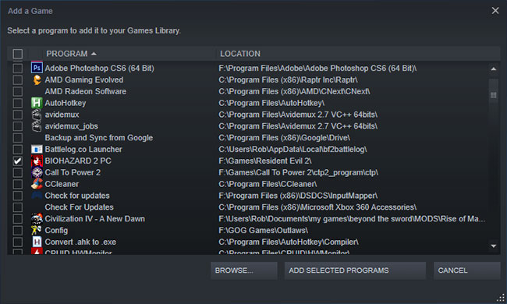
Task: Click the CANCEL button
Action: [467, 270]
